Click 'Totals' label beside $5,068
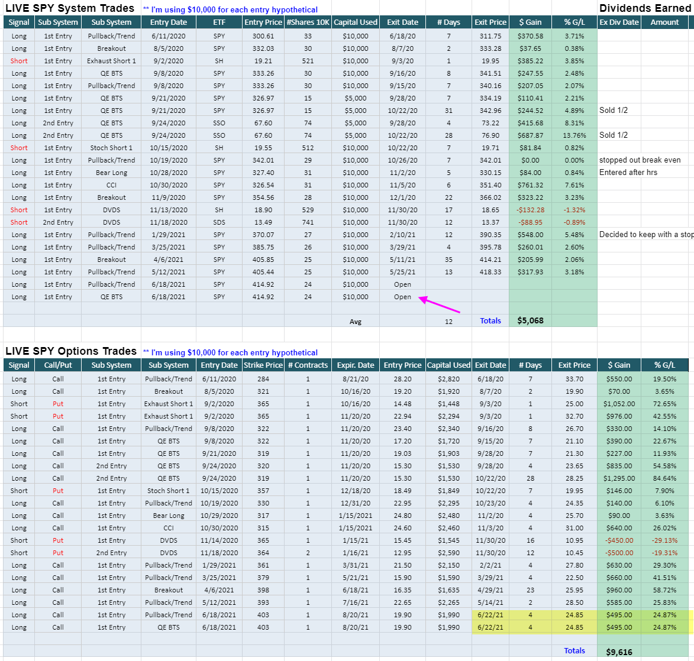Image resolution: width=694 pixels, height=661 pixels. [x=490, y=321]
